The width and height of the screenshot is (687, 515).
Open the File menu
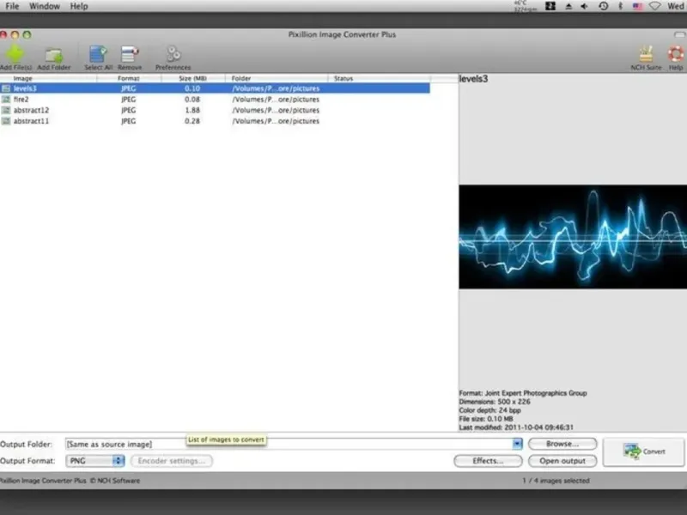[x=12, y=6]
